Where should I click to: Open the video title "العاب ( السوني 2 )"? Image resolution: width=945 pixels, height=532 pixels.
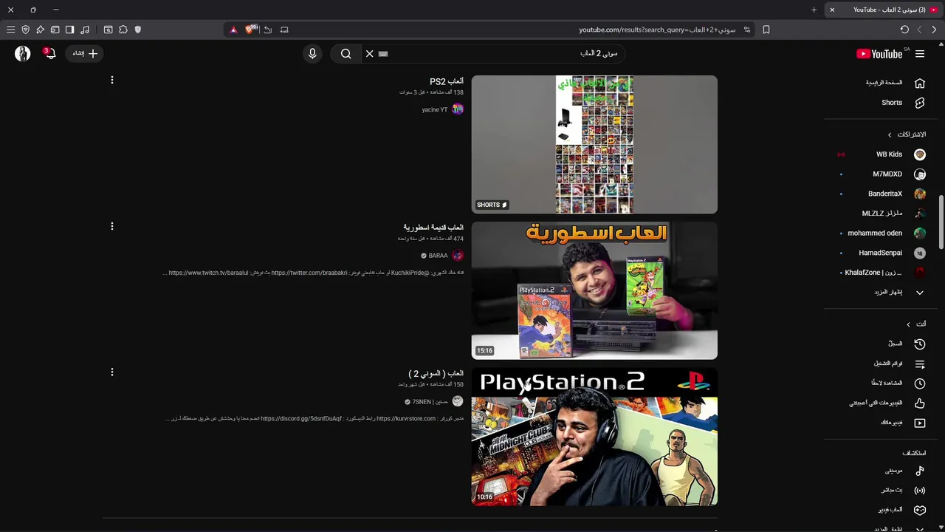(x=436, y=374)
